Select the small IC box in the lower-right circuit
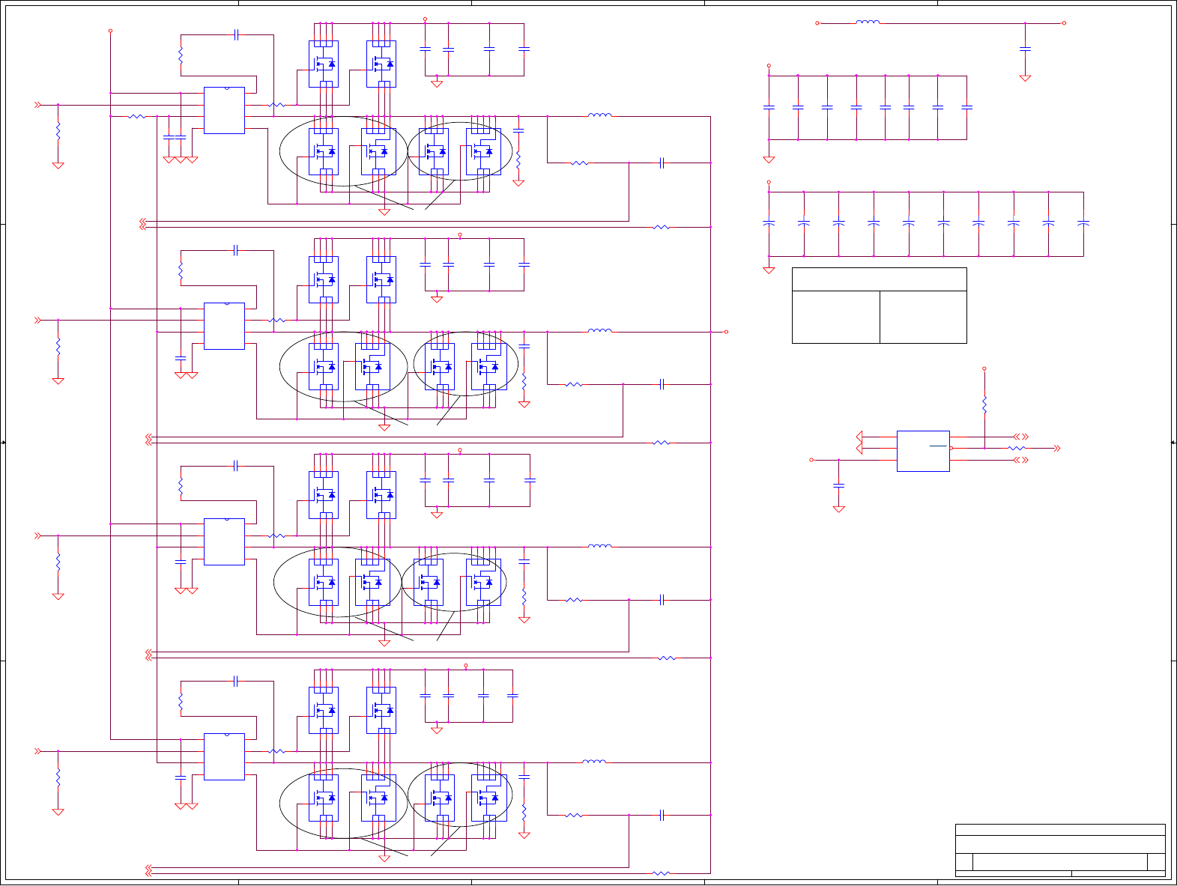This screenshot has height=886, width=1177. coord(923,451)
